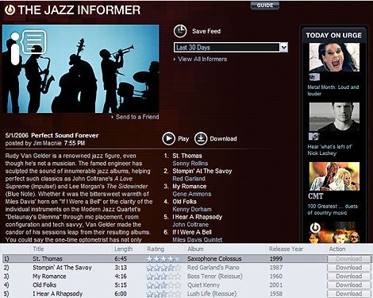This screenshot has width=373, height=298.
Task: Sort tracks by the Release Year column header
Action: coord(286,249)
